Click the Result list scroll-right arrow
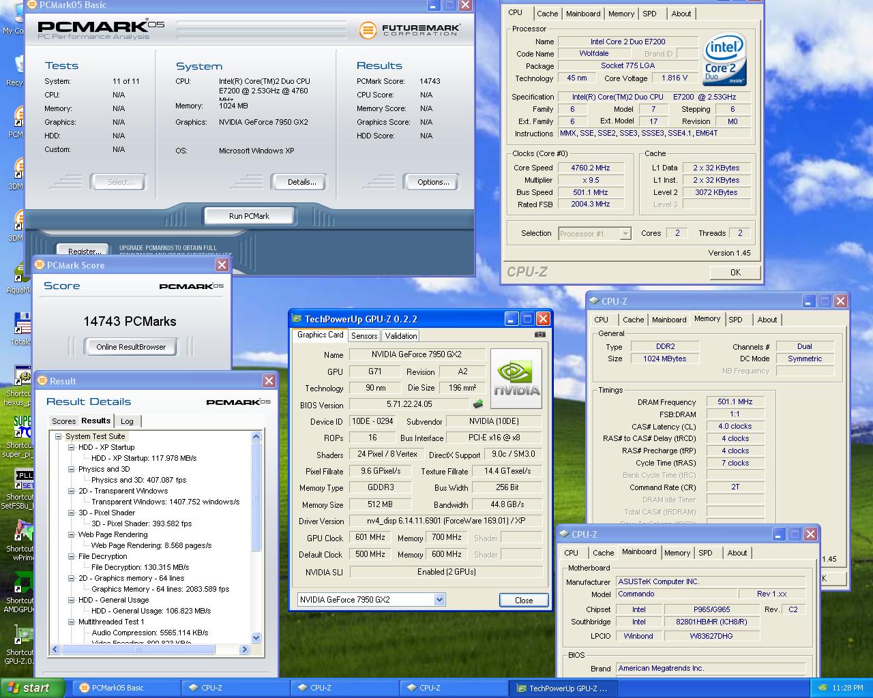The height and width of the screenshot is (698, 873). coord(246,650)
